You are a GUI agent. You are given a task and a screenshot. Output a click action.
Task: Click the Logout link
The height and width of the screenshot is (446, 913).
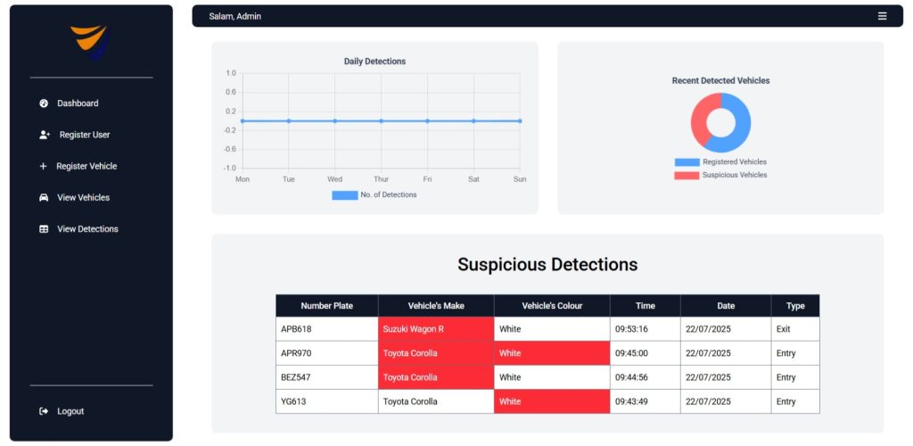(70, 411)
